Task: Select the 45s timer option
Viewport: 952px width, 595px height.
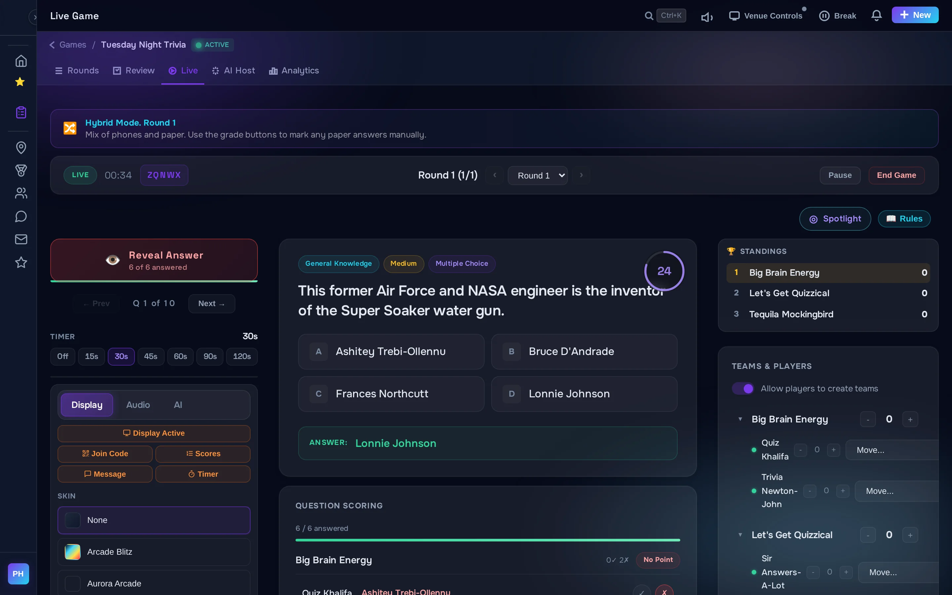Action: point(150,357)
